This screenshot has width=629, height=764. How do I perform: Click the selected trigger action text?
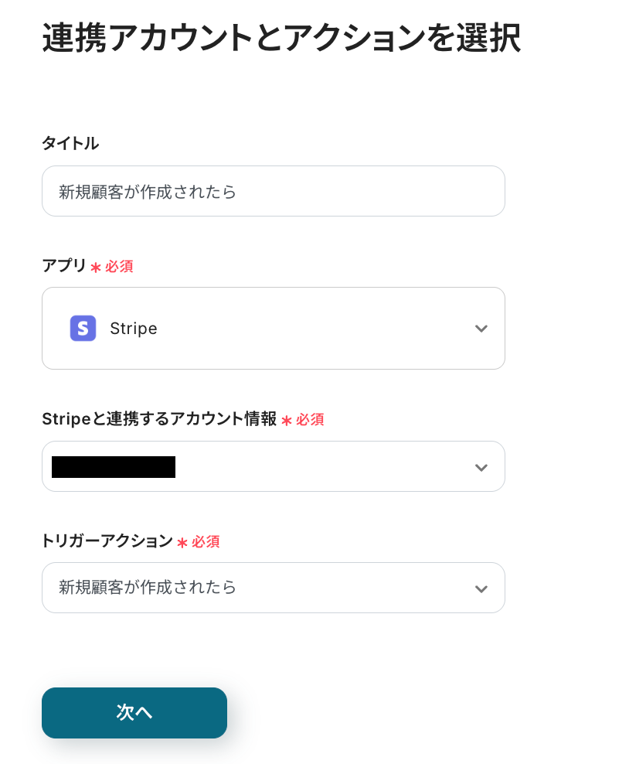pos(148,588)
